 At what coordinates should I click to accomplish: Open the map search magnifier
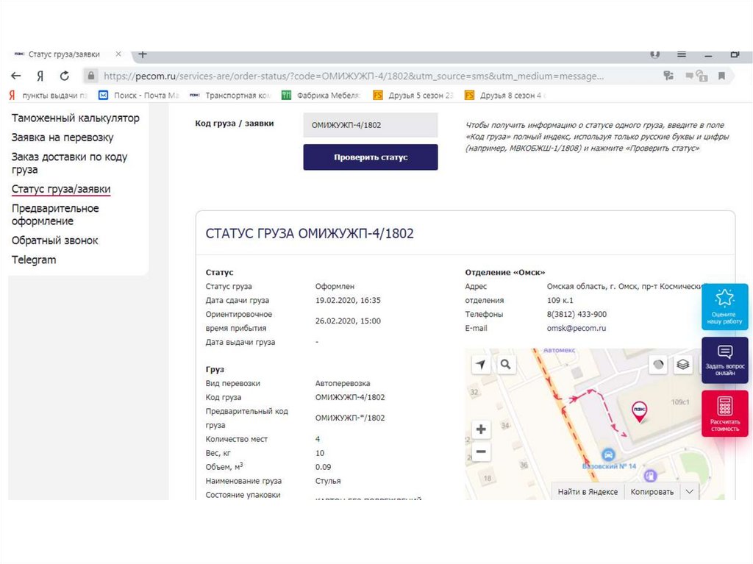505,364
